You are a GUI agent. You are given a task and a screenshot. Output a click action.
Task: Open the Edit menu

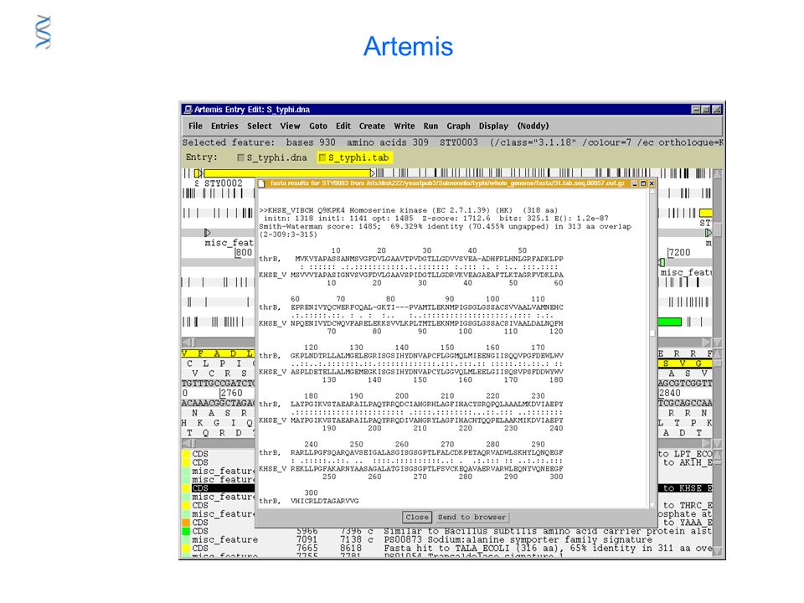pos(343,126)
